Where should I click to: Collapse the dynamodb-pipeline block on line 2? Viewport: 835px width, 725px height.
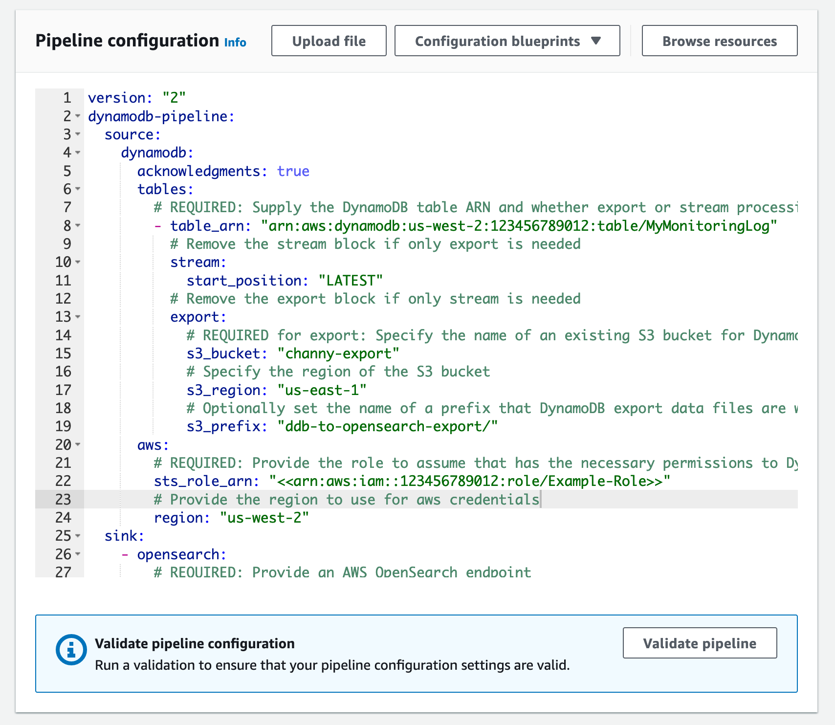[78, 116]
